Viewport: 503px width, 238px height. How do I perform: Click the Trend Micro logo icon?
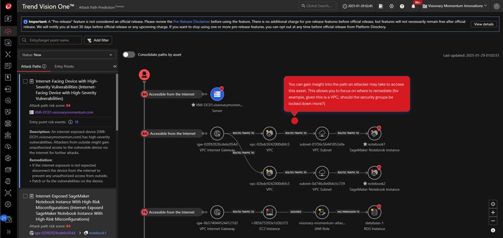tap(9, 5)
